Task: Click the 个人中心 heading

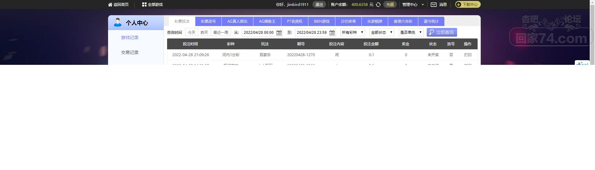Action: 137,23
